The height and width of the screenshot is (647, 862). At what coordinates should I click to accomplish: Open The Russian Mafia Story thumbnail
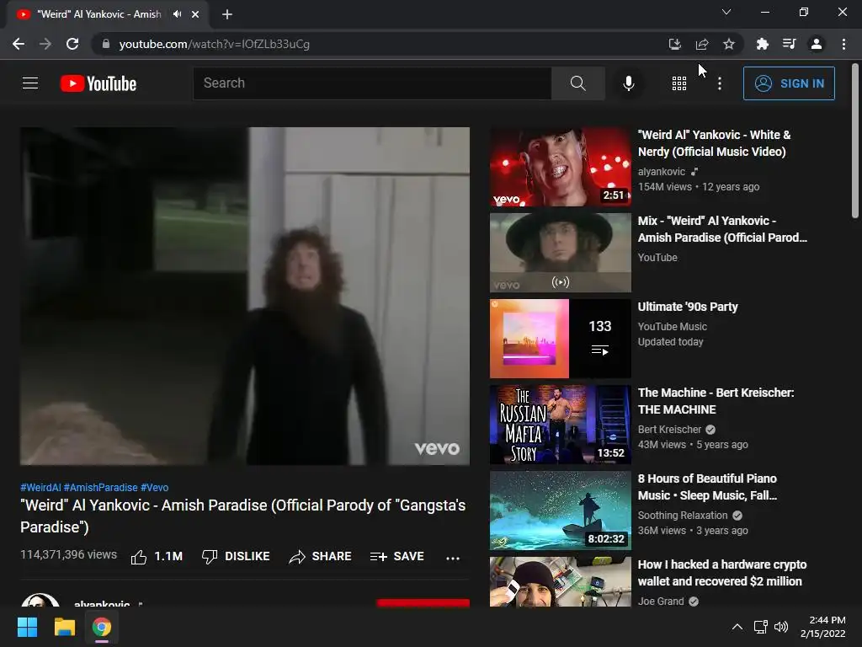coord(560,425)
